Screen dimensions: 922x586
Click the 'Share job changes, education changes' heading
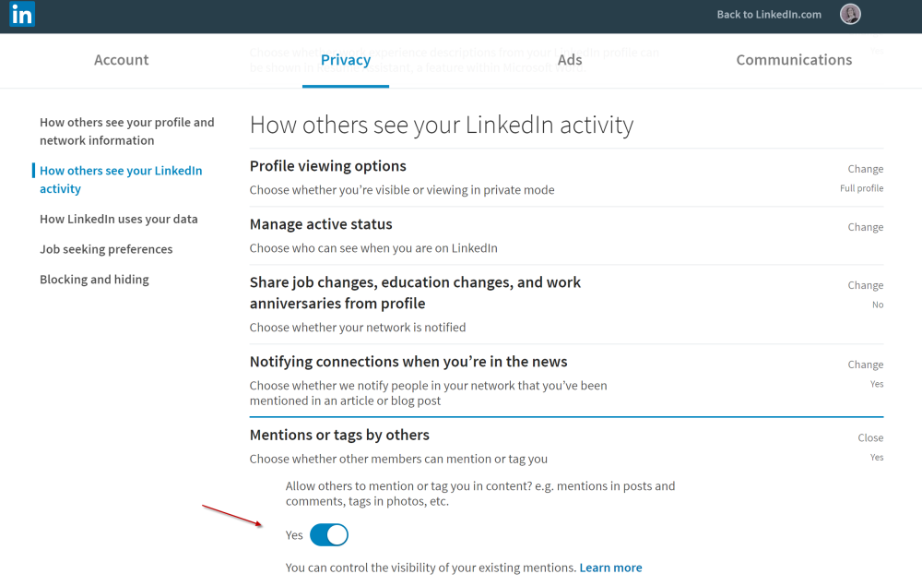tap(415, 293)
